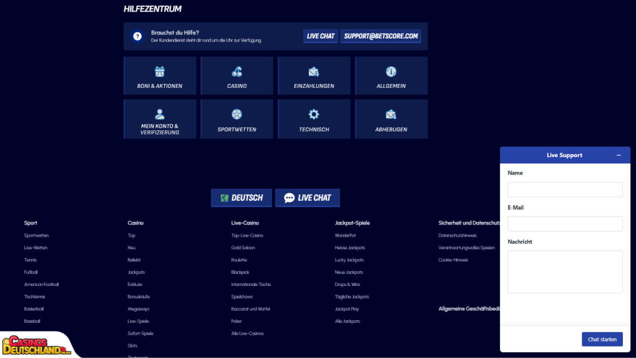Open the Sportwetten footer link
Viewport: 636px width, 358px height.
coord(36,236)
